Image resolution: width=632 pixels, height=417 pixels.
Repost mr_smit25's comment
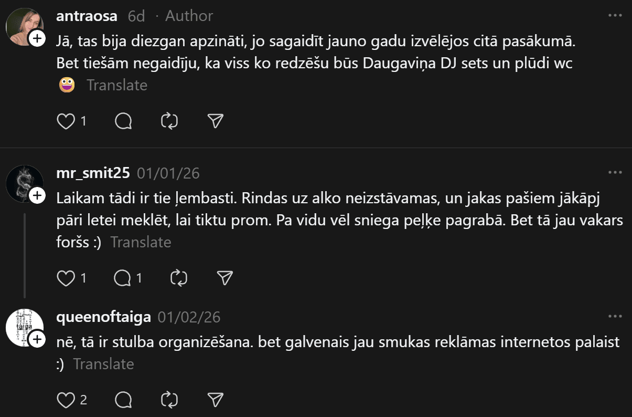pos(179,278)
